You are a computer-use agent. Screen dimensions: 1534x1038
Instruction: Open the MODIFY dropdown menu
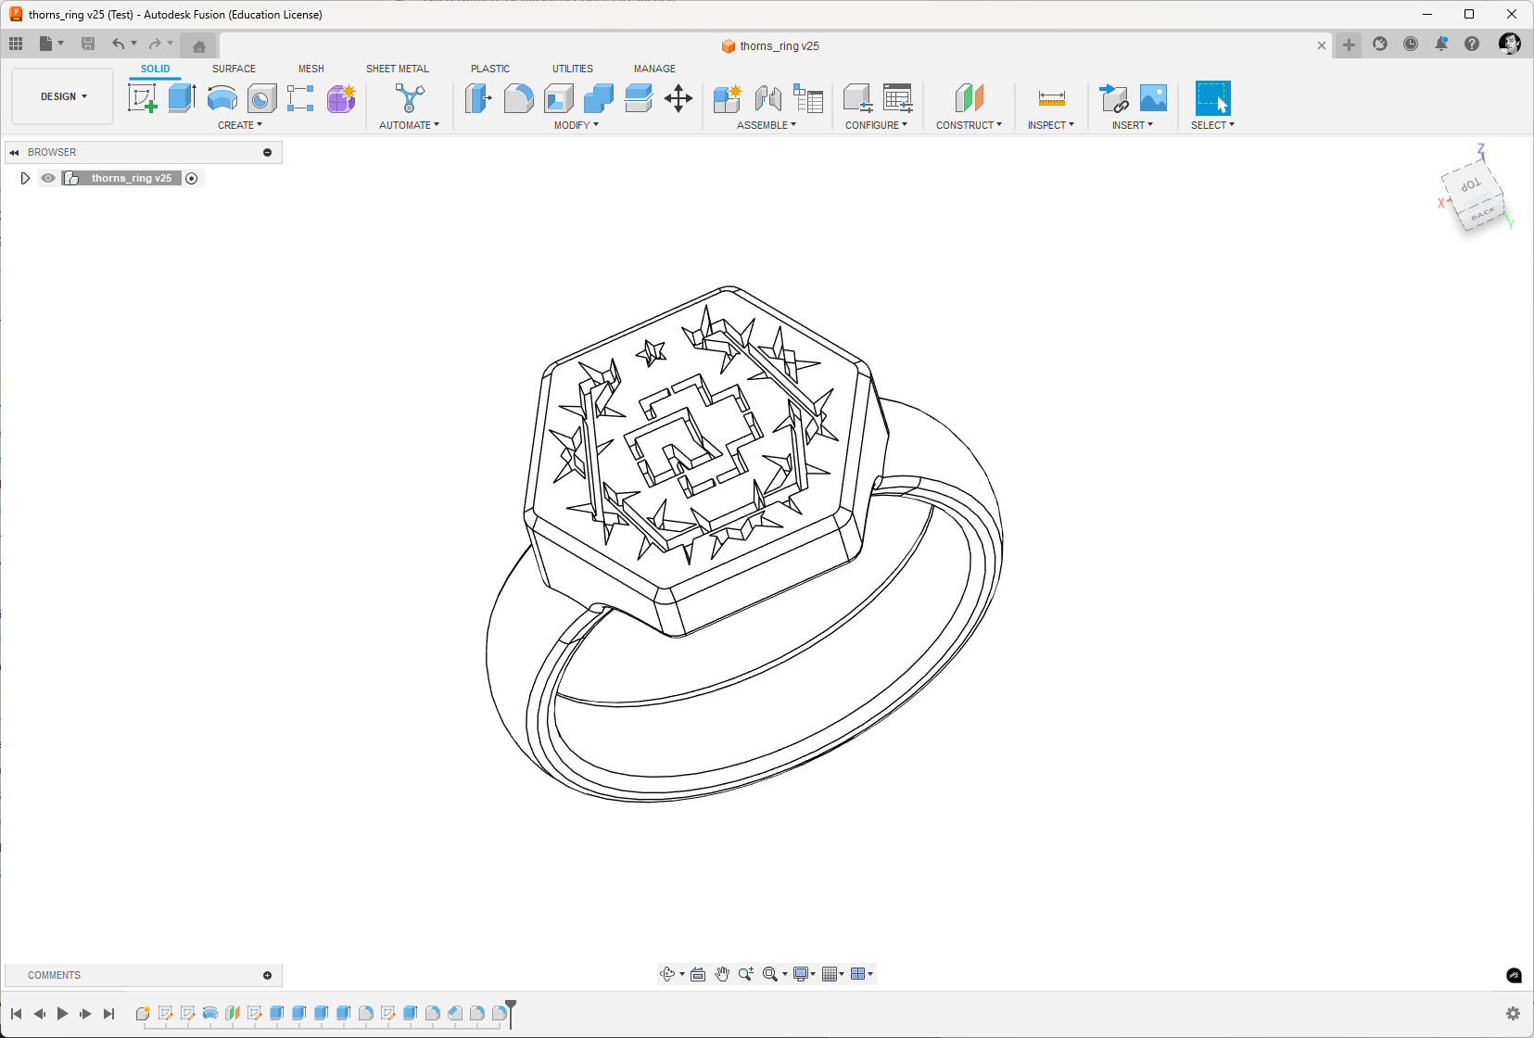coord(577,125)
